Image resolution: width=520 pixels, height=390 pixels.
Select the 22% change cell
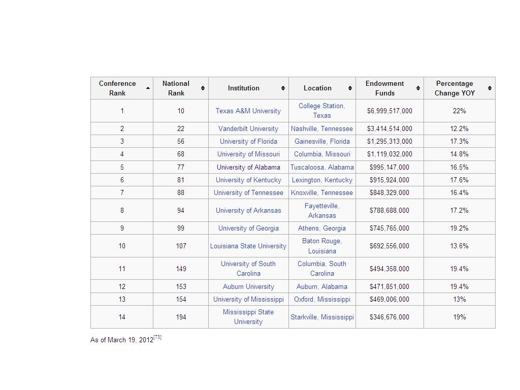(459, 111)
